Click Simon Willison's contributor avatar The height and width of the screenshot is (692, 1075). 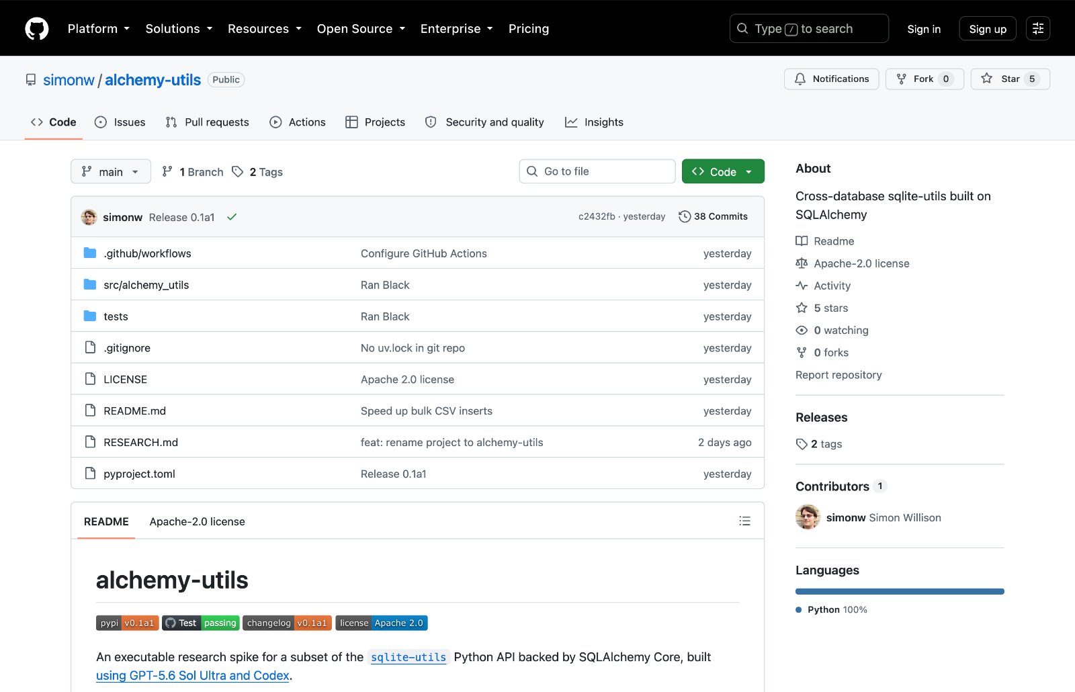pos(808,517)
